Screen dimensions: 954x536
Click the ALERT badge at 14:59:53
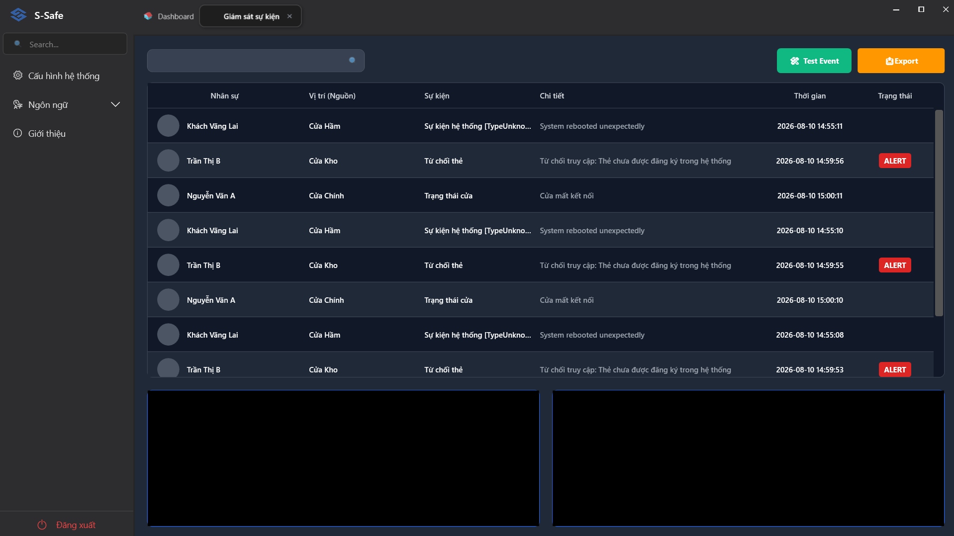click(x=895, y=369)
